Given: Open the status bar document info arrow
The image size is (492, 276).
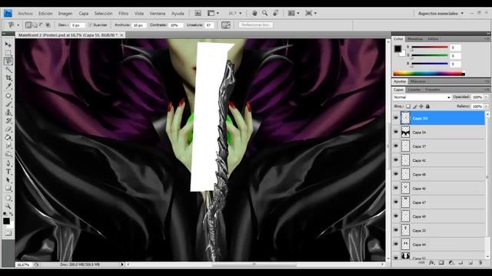Looking at the screenshot, I should (x=122, y=264).
